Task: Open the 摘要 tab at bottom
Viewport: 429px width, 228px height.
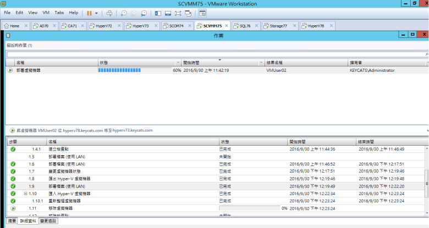Action: (x=10, y=221)
